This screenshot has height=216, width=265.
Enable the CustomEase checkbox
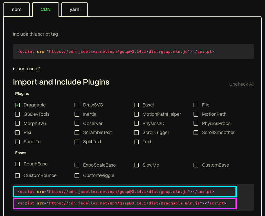pyautogui.click(x=196, y=165)
